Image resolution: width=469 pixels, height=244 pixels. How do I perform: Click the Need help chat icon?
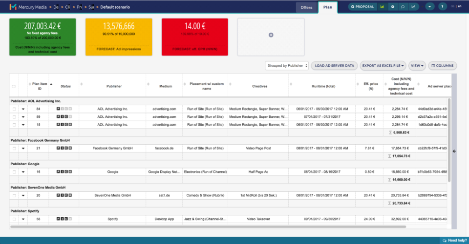(x=445, y=241)
